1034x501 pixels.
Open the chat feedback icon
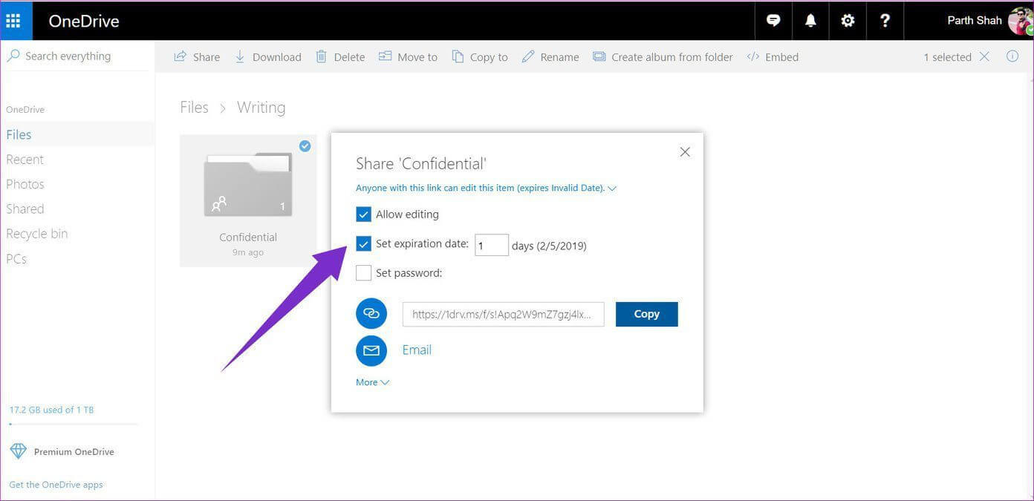click(x=773, y=21)
